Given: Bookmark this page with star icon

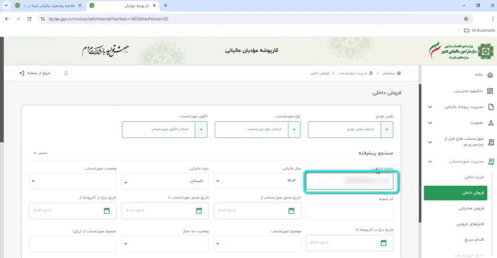Looking at the screenshot, I should tap(466, 19).
